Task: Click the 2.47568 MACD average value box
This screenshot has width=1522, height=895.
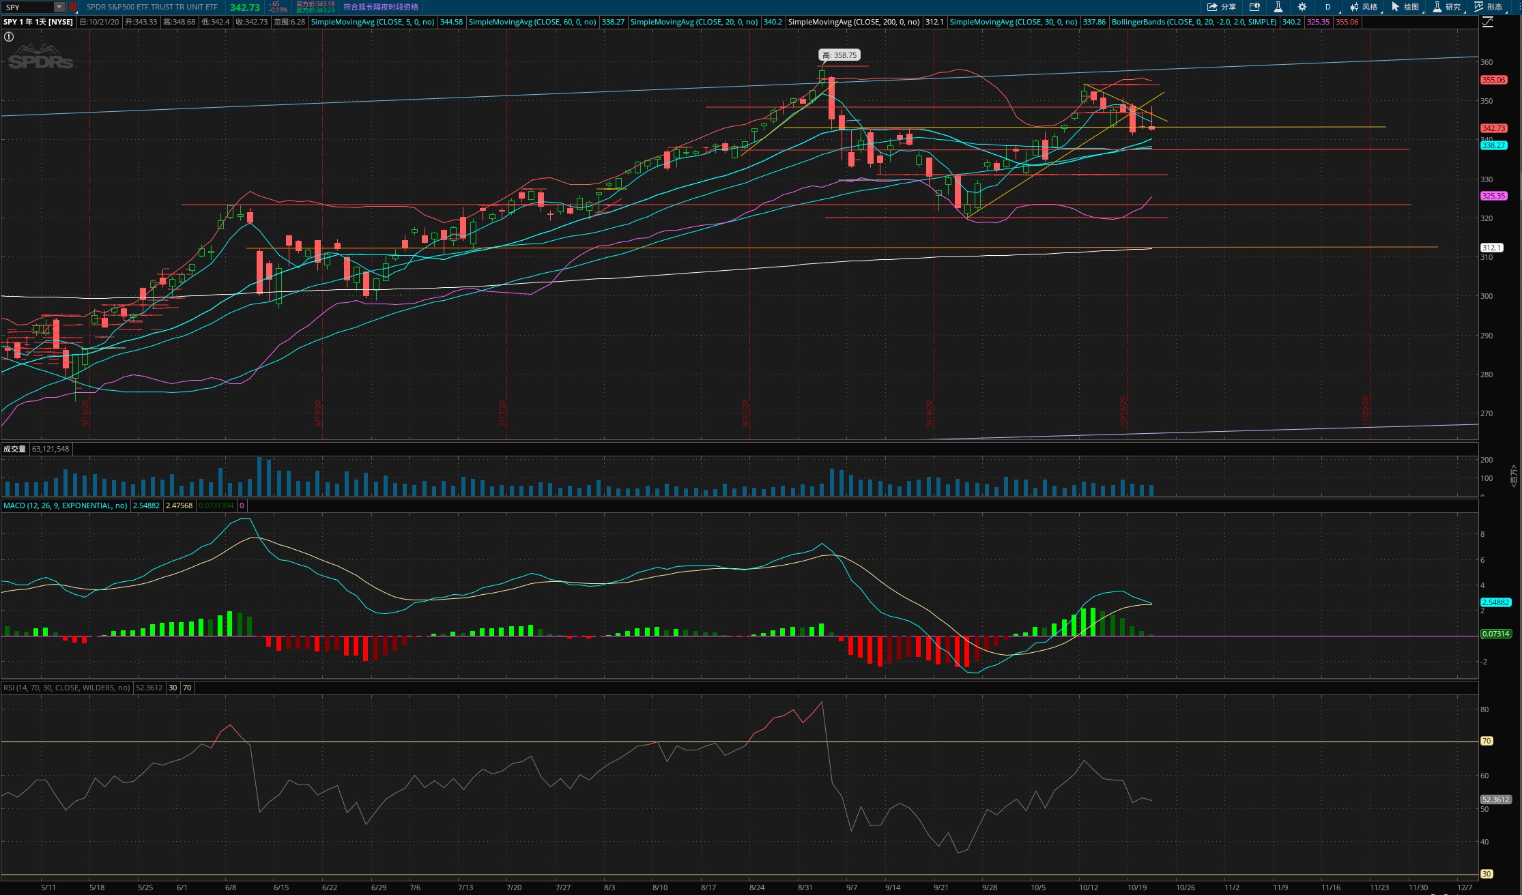Action: tap(179, 505)
